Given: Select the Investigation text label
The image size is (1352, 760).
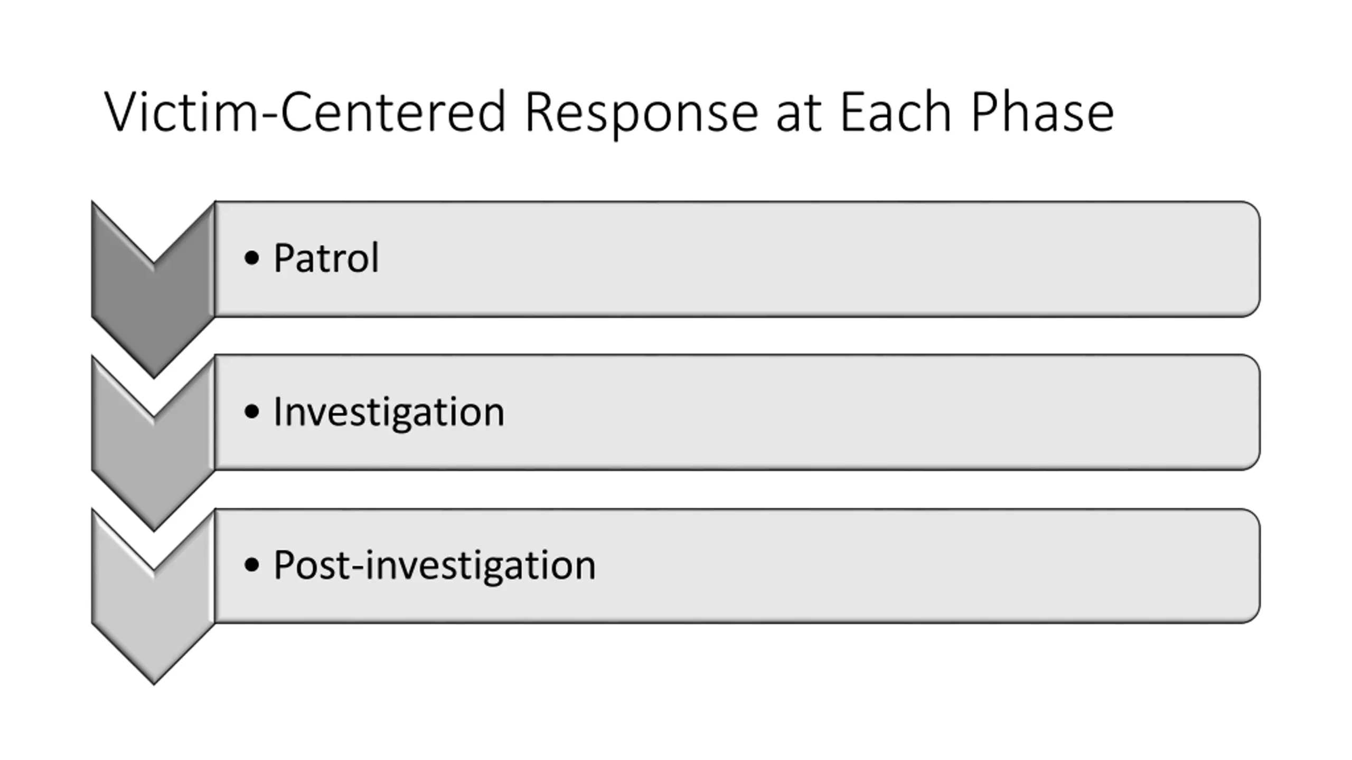Looking at the screenshot, I should pyautogui.click(x=389, y=412).
